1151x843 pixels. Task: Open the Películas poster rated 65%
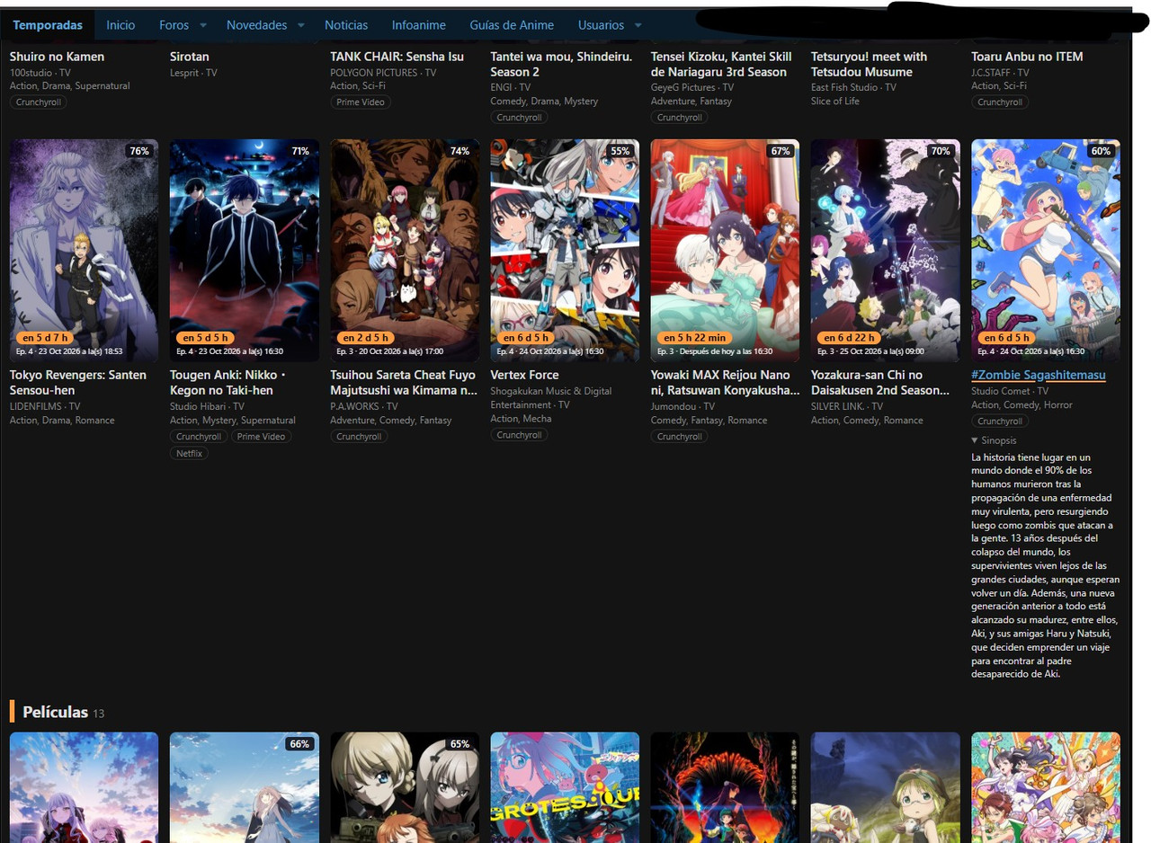[405, 787]
